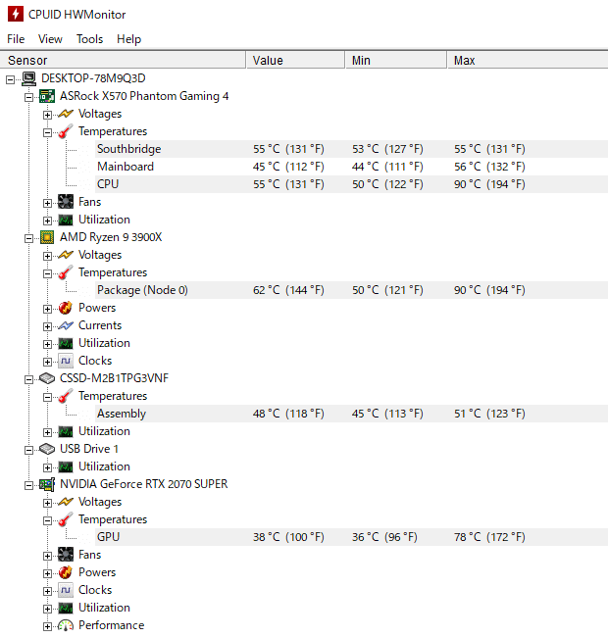Expand Utilization under AMD Ryzen 9
This screenshot has width=608, height=638.
[x=48, y=345]
